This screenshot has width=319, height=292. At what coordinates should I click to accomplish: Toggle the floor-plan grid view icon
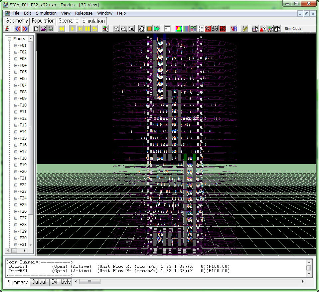pyautogui.click(x=167, y=29)
